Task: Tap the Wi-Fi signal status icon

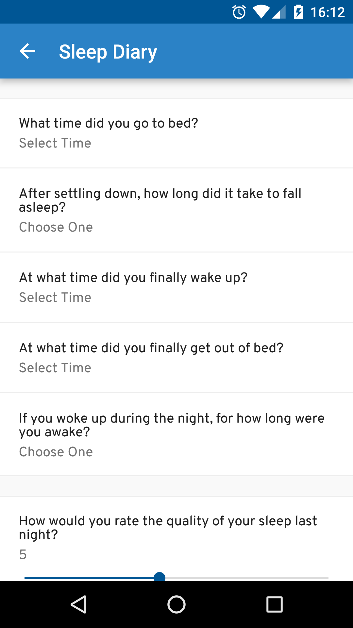Action: [261, 12]
